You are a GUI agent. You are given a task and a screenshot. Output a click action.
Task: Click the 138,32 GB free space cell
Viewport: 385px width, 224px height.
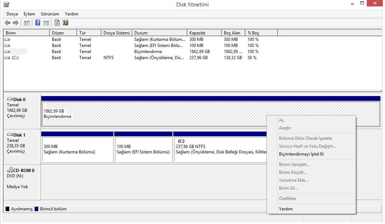coord(233,58)
